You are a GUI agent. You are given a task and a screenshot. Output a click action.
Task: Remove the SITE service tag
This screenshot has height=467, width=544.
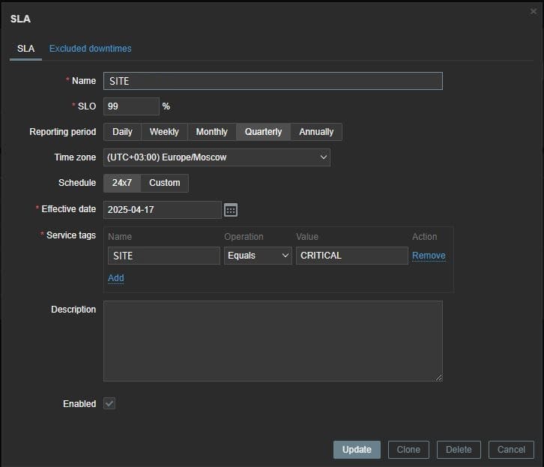tap(429, 256)
